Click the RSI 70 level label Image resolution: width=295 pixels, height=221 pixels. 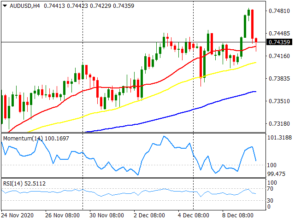click(270, 188)
